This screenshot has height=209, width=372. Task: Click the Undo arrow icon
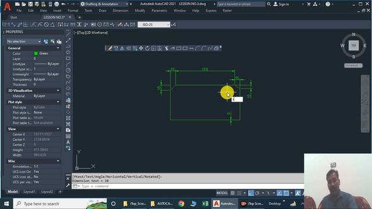[x=63, y=4]
